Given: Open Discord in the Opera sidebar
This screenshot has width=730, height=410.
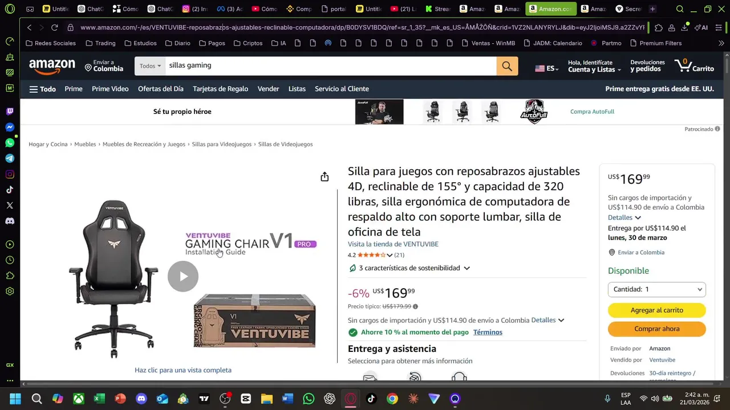Looking at the screenshot, I should click(10, 221).
